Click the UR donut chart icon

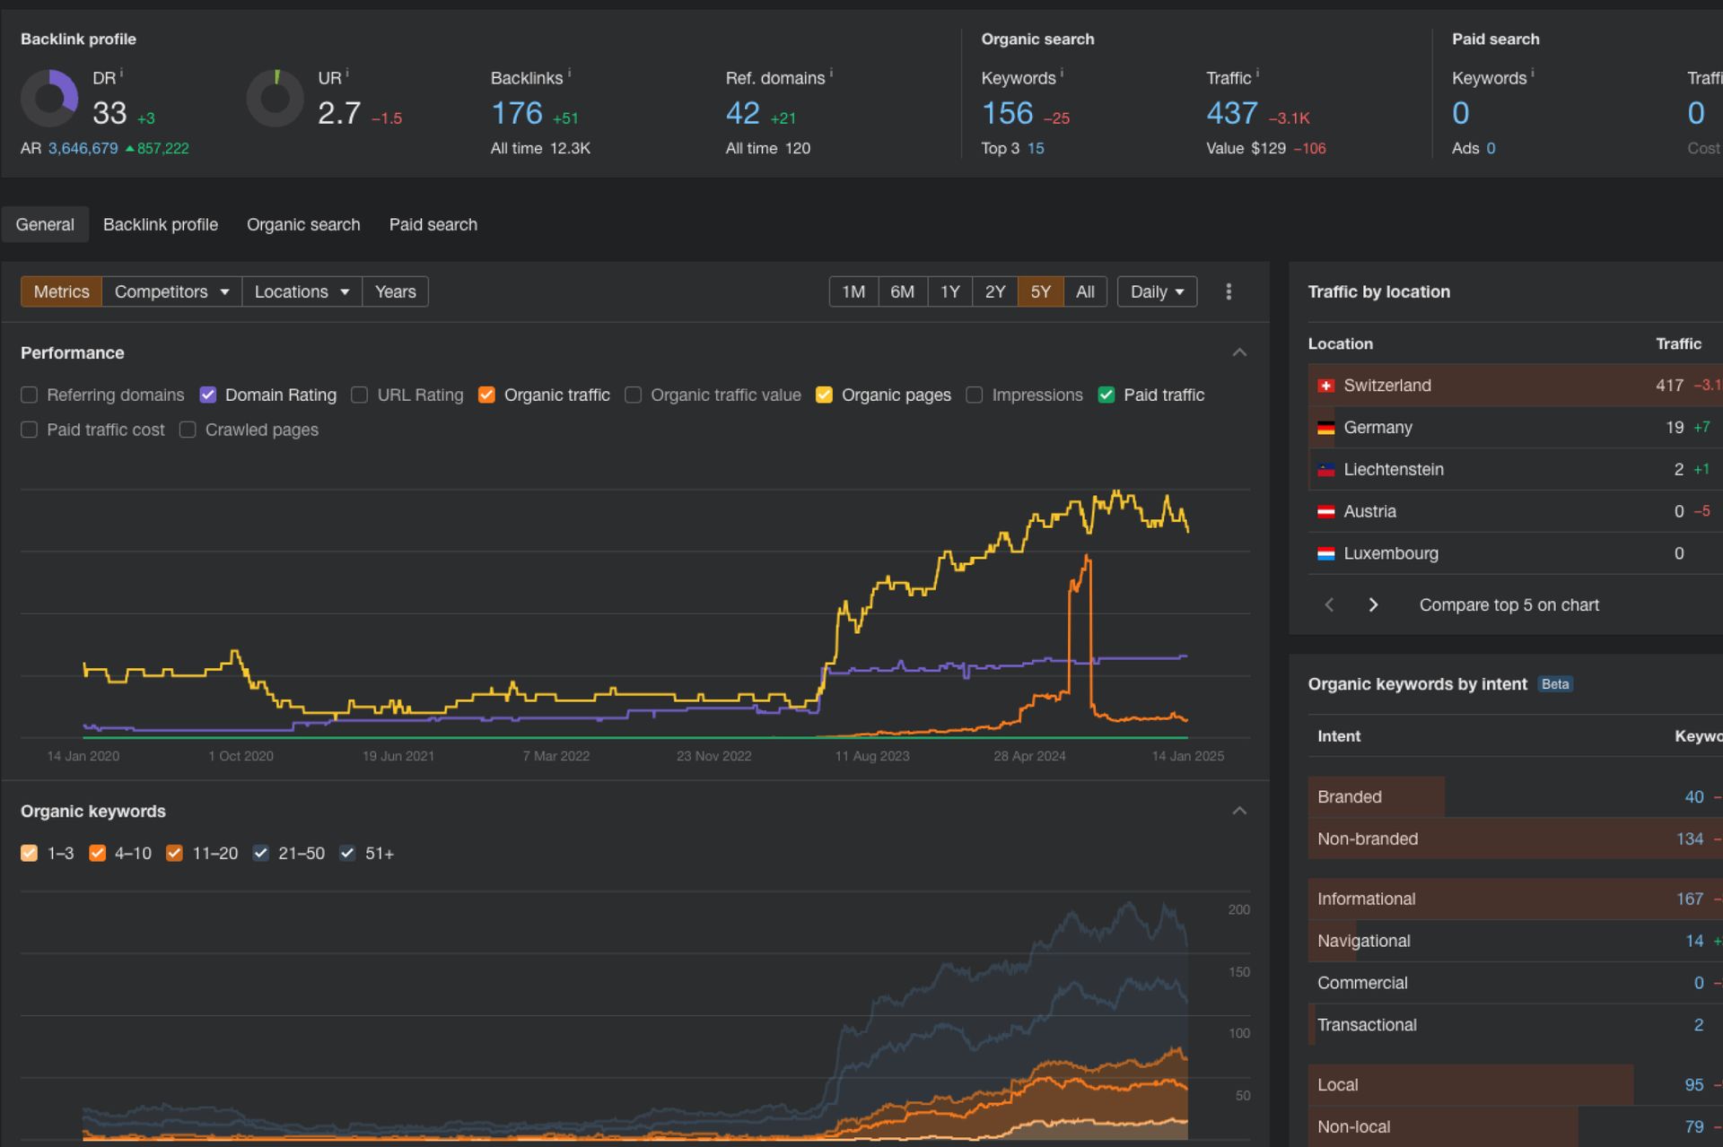(x=276, y=99)
